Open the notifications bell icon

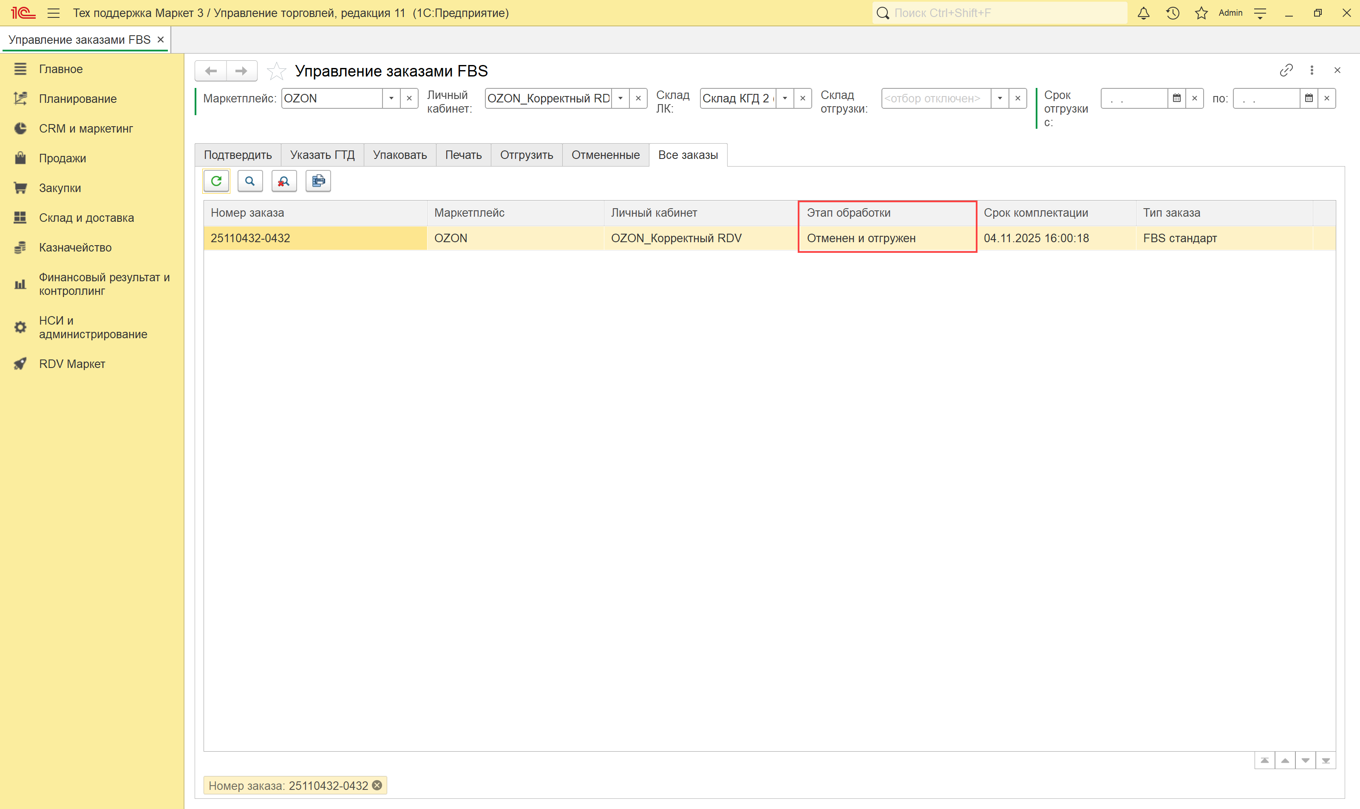click(1143, 13)
